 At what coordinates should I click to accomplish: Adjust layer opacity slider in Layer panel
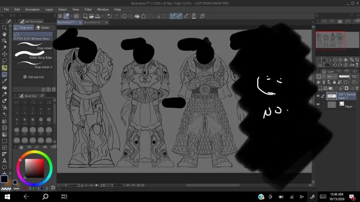344,76
